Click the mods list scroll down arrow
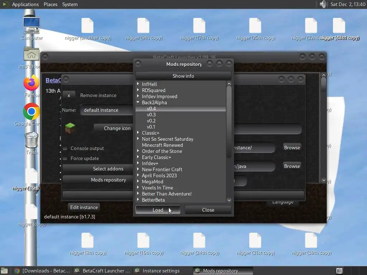The image size is (367, 275). click(x=229, y=200)
